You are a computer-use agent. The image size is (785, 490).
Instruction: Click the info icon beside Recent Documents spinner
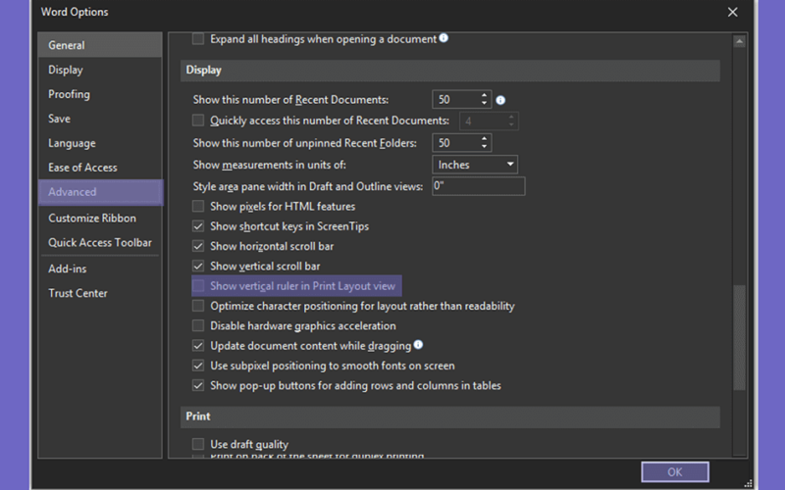(x=500, y=100)
